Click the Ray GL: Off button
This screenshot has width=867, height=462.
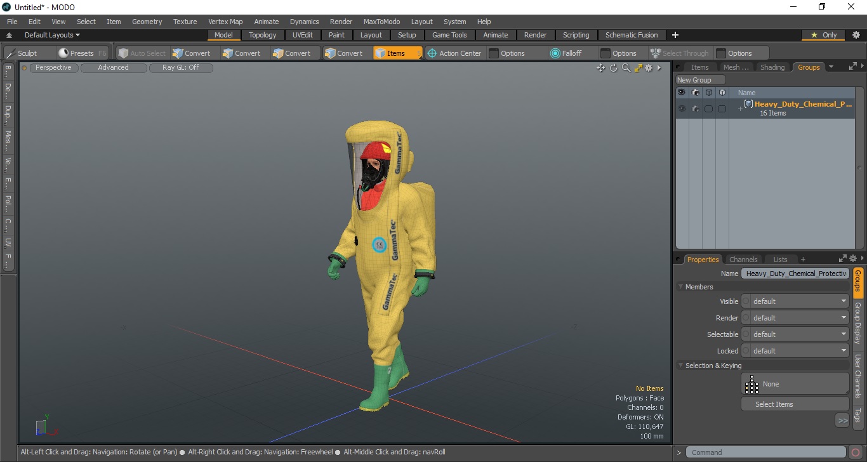click(x=181, y=67)
